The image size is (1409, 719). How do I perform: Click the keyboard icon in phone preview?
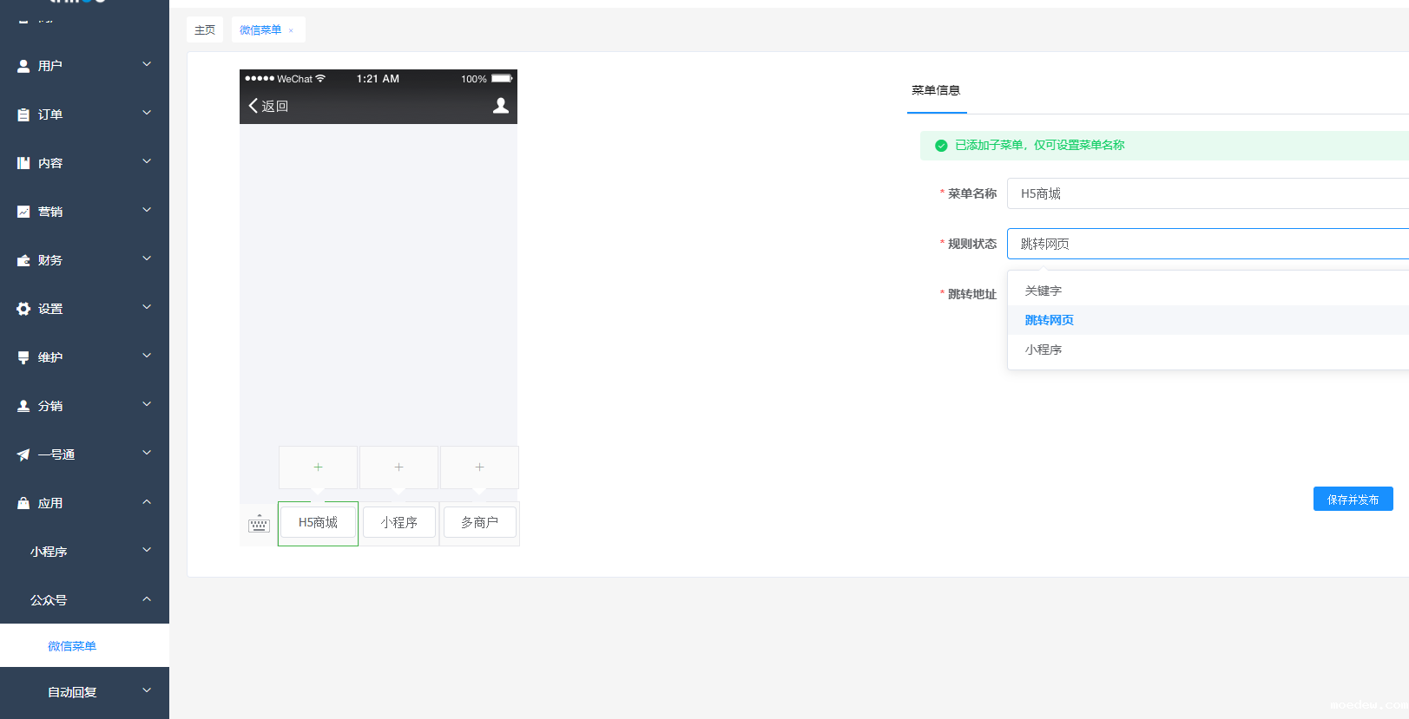259,524
